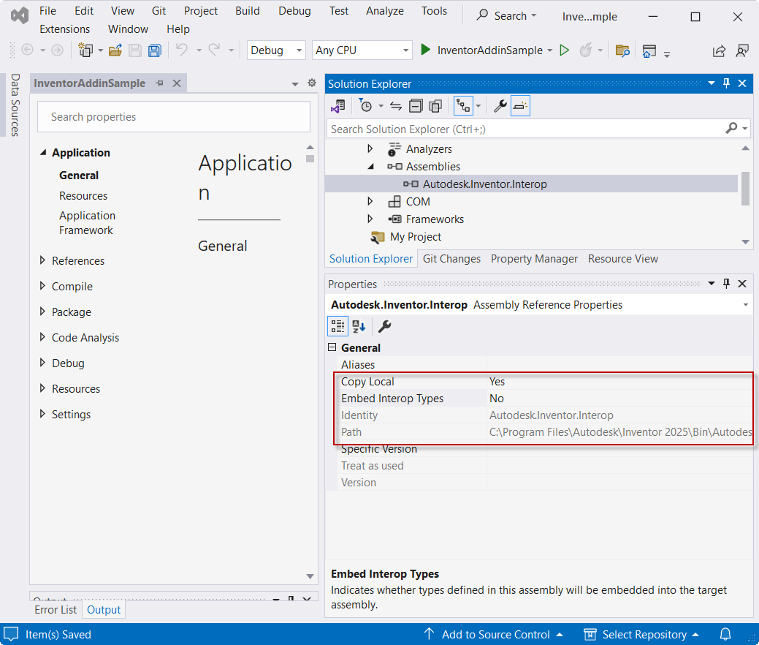Switch to the Property Manager tab
The height and width of the screenshot is (645, 759).
[x=534, y=259]
